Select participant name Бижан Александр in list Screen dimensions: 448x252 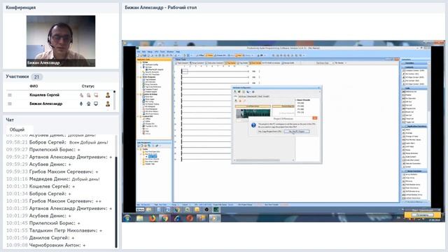(46, 104)
